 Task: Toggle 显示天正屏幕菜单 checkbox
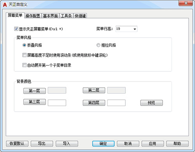pos(16,29)
